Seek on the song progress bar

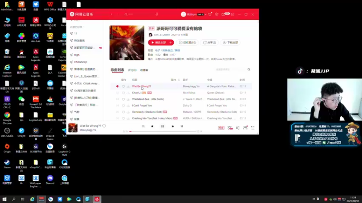click(163, 131)
